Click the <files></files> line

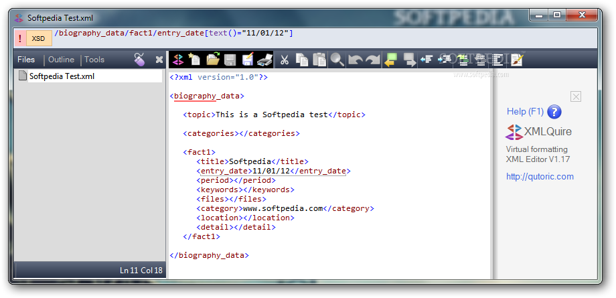[231, 200]
